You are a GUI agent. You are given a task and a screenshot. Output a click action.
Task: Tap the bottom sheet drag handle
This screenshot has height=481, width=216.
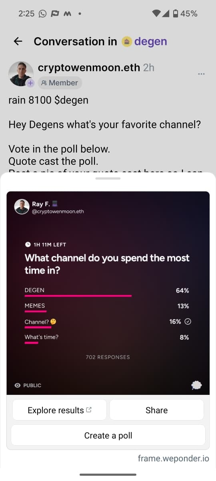[108, 178]
